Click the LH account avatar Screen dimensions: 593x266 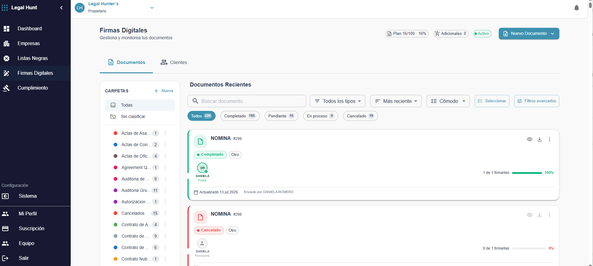click(80, 8)
